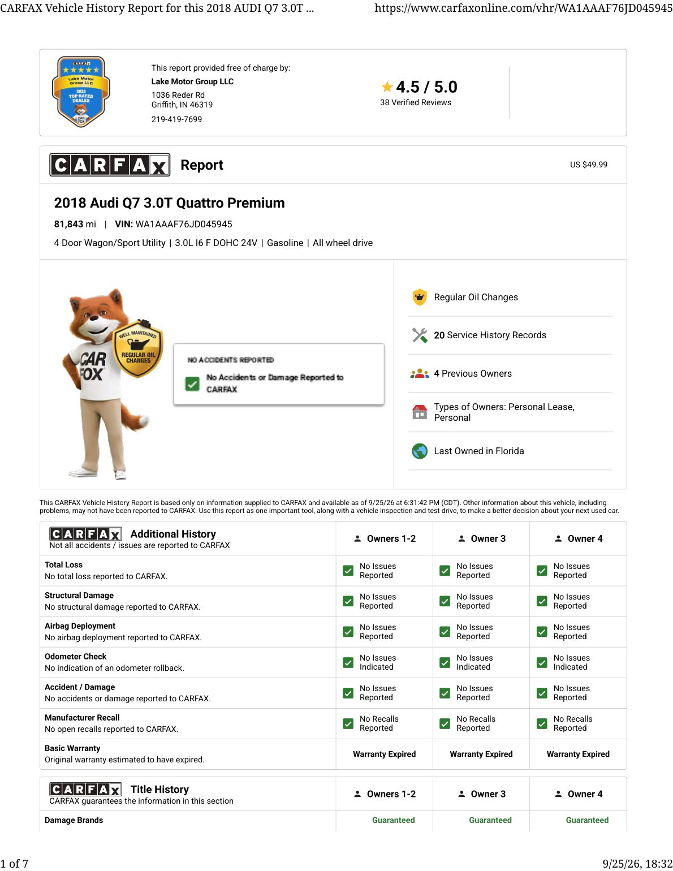Click Guaranteed under Owner 3 for Damage Brands
Viewport: 673px width, 871px height.
click(490, 820)
